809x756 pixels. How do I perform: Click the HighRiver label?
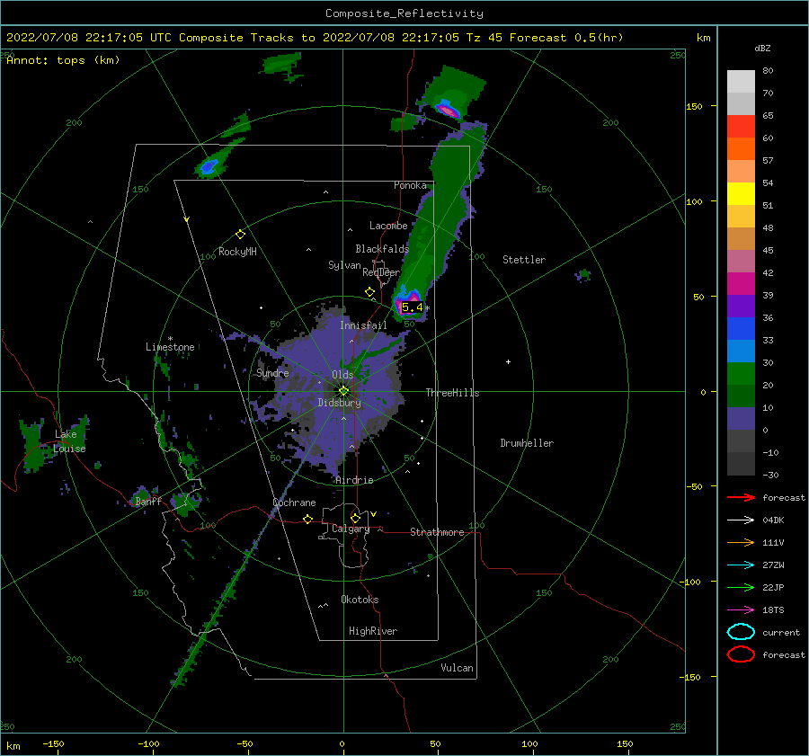[373, 631]
